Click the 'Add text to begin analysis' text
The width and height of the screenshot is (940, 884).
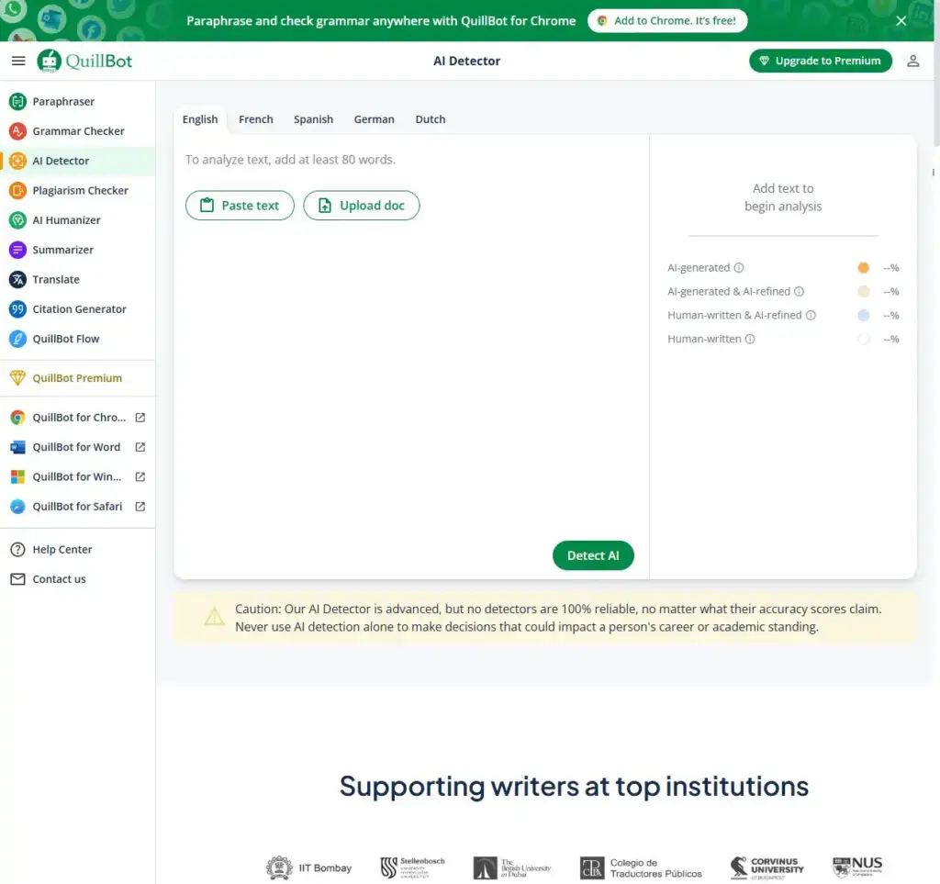[783, 197]
